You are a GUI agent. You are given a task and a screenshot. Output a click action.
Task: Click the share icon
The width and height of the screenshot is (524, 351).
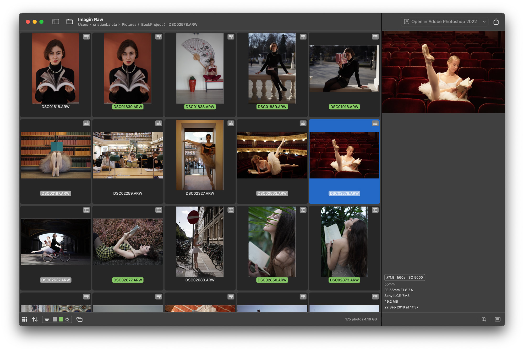[496, 21]
